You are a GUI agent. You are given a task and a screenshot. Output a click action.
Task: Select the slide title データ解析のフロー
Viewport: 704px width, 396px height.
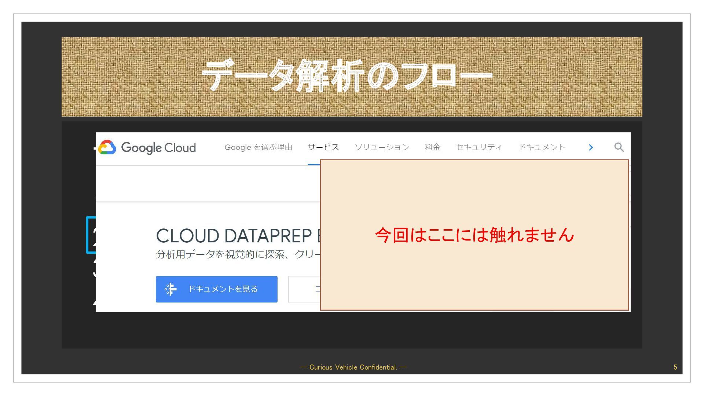pos(347,76)
